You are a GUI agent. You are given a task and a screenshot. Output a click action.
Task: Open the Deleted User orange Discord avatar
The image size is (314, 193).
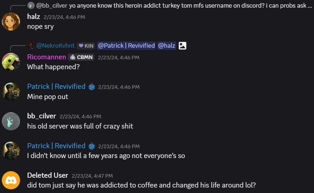coord(11,180)
